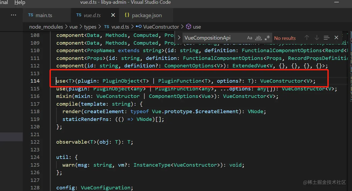Expand the replace field in find widget
The height and width of the screenshot is (191, 352).
pos(179,38)
